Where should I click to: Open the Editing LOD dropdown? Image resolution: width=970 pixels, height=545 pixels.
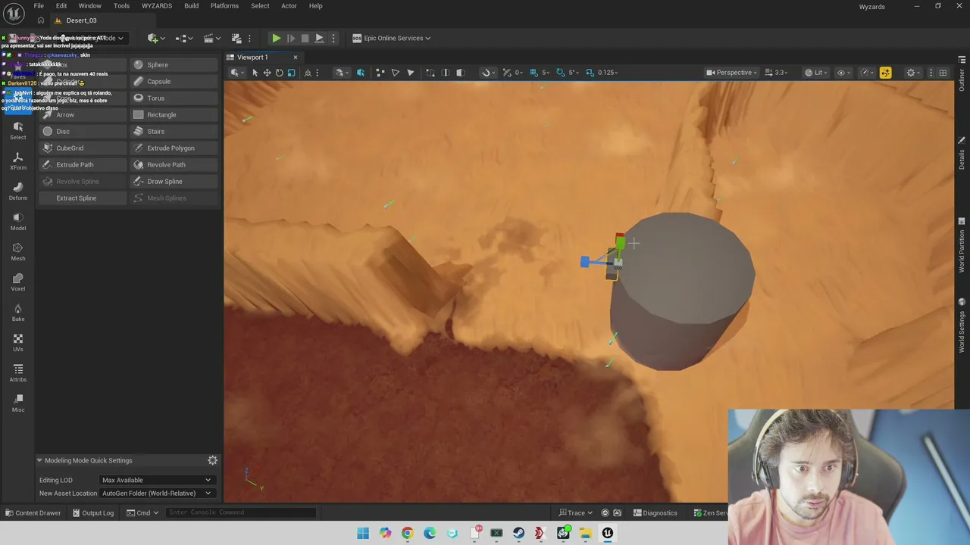pos(157,480)
